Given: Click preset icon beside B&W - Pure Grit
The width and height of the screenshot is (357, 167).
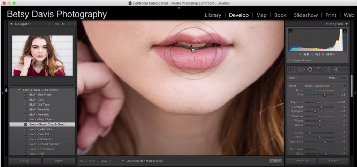Looking at the screenshot, I should pyautogui.click(x=25, y=115).
